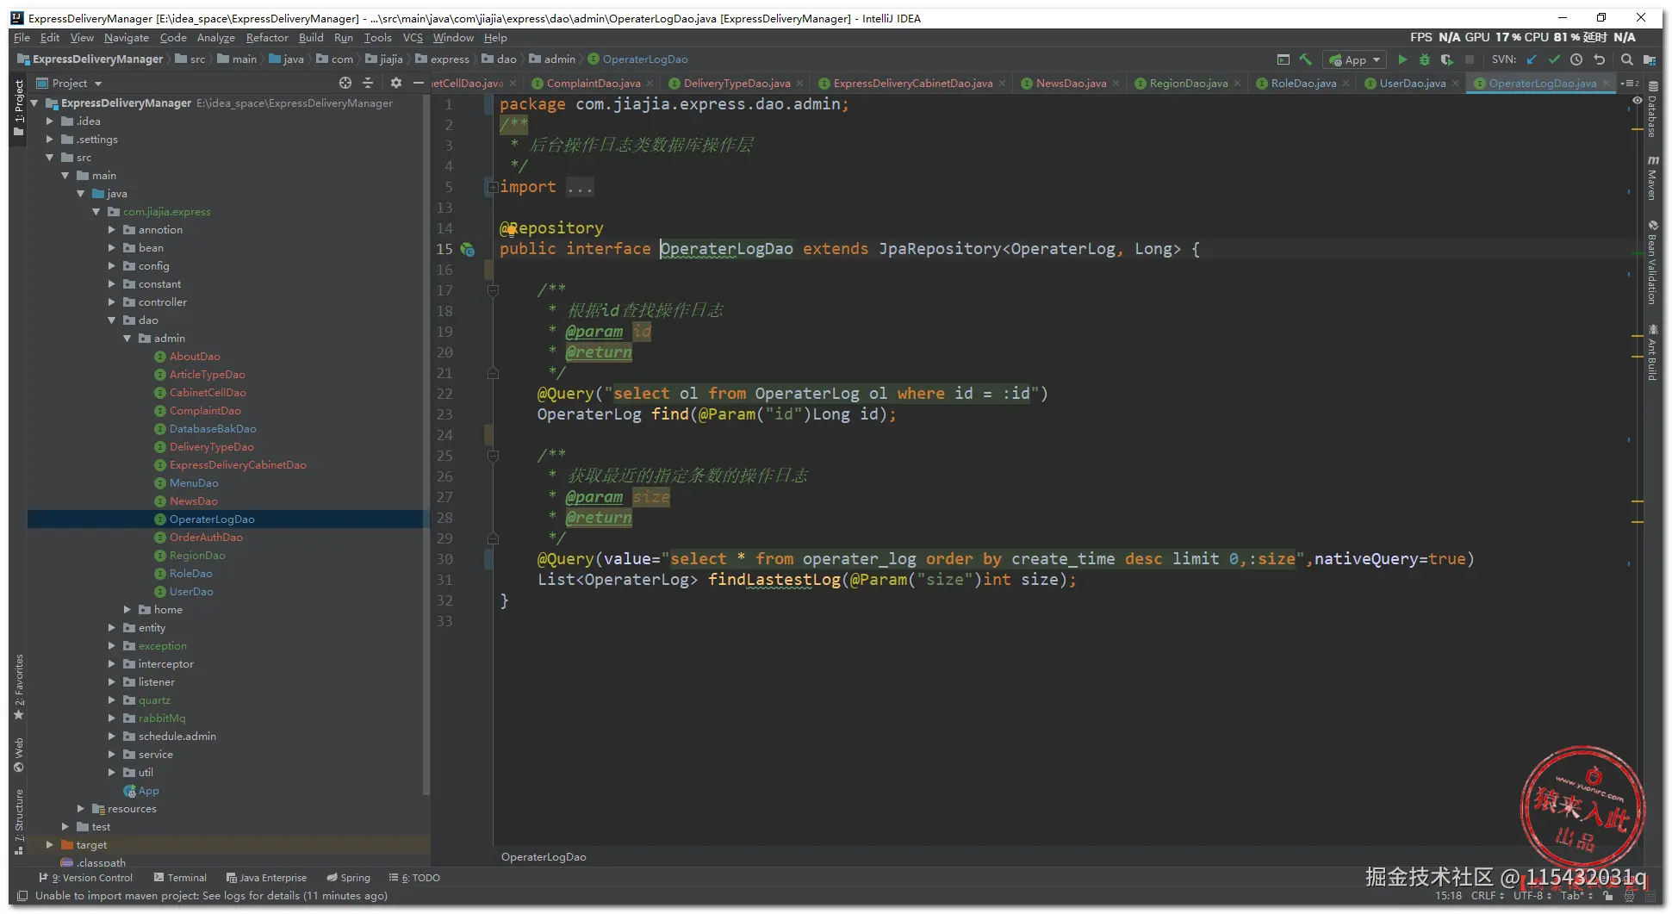The image size is (1672, 914).
Task: Open the Structure tool window
Action: [19, 822]
